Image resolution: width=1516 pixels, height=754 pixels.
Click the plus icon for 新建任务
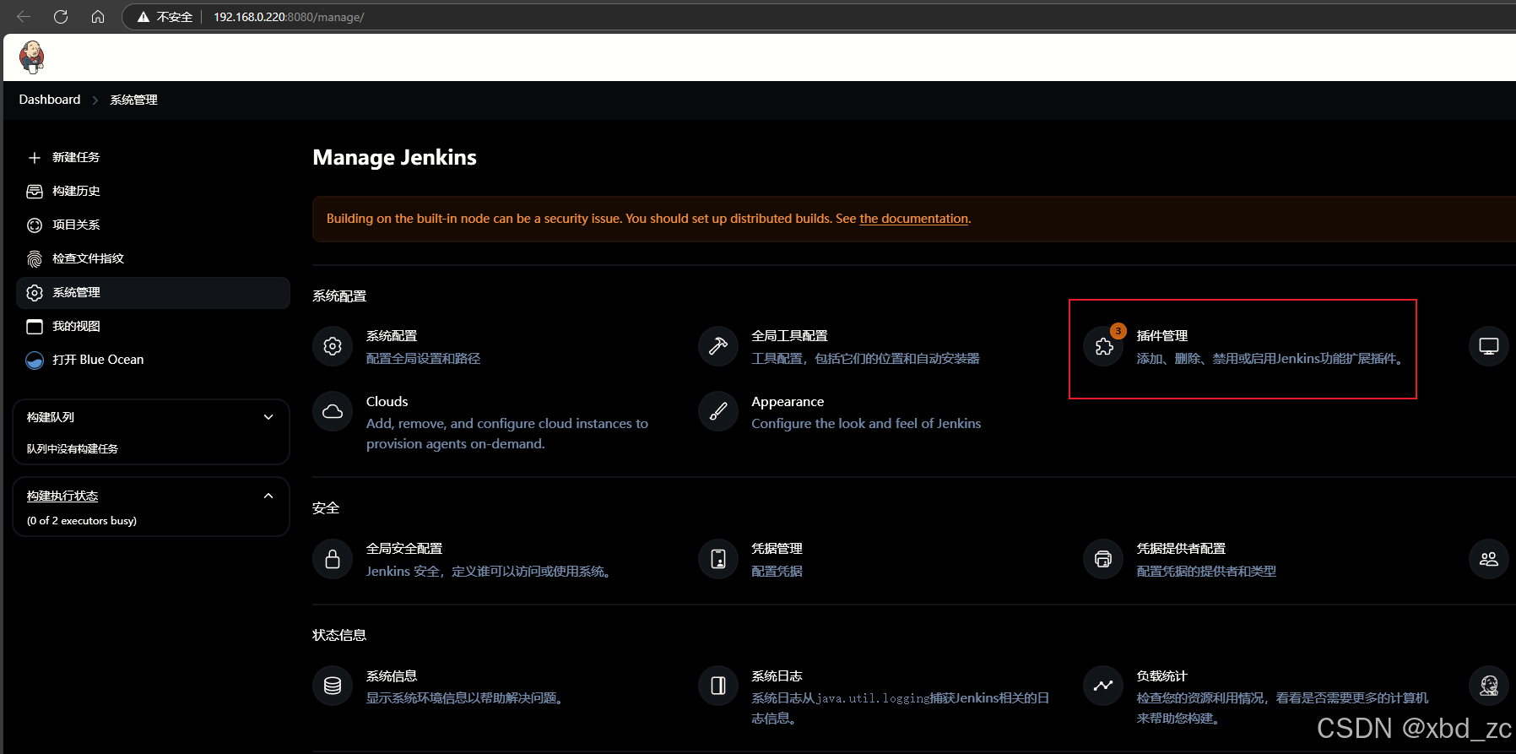[35, 158]
